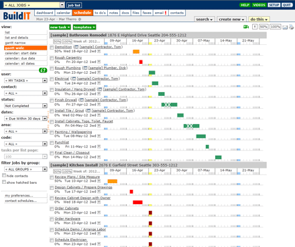Image resolution: width=295 pixels, height=247 pixels.
Task: Open contact card icon beside Install Tile / Grout
Action: pyautogui.click(x=88, y=111)
